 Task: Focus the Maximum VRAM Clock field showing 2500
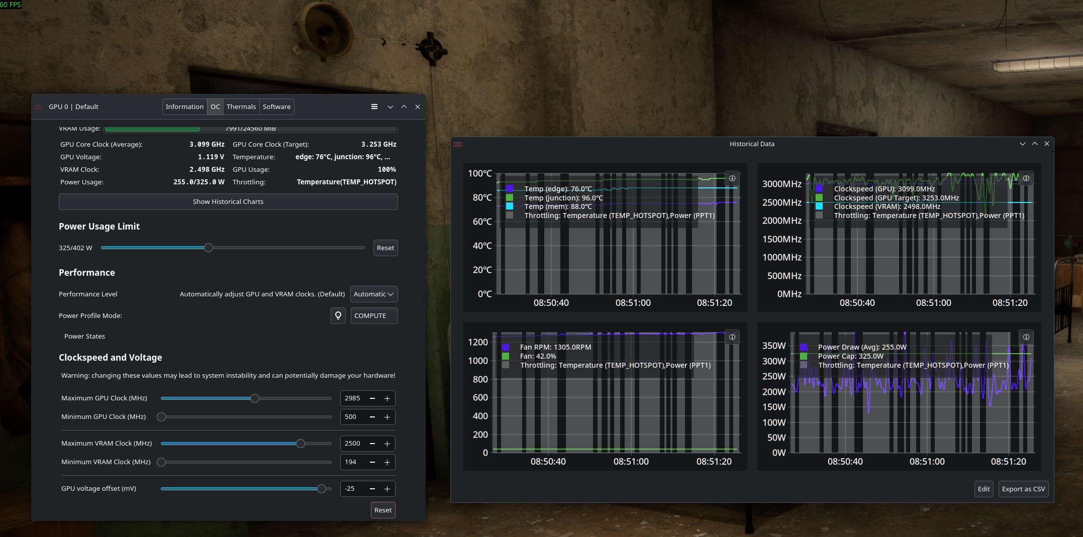(x=353, y=444)
